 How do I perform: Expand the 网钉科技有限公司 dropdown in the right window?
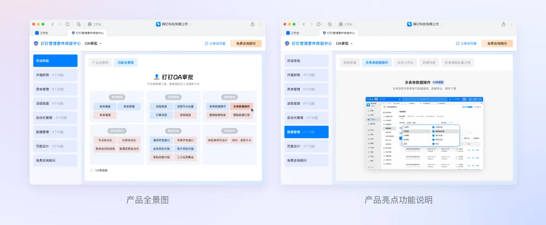click(x=441, y=24)
